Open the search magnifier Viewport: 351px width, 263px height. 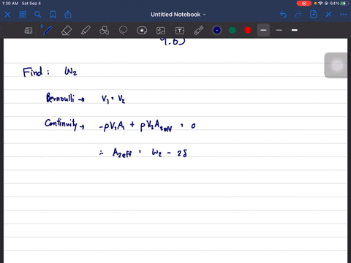tap(37, 15)
